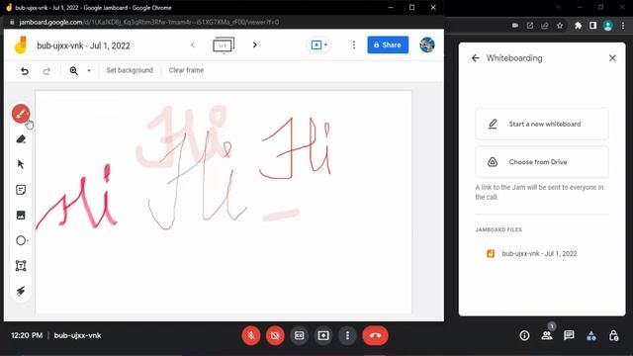The image size is (633, 356).
Task: Leave the call with hang-up button
Action: [375, 335]
